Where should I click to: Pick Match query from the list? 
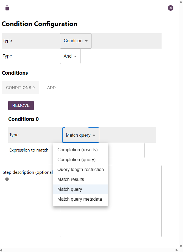(70, 189)
